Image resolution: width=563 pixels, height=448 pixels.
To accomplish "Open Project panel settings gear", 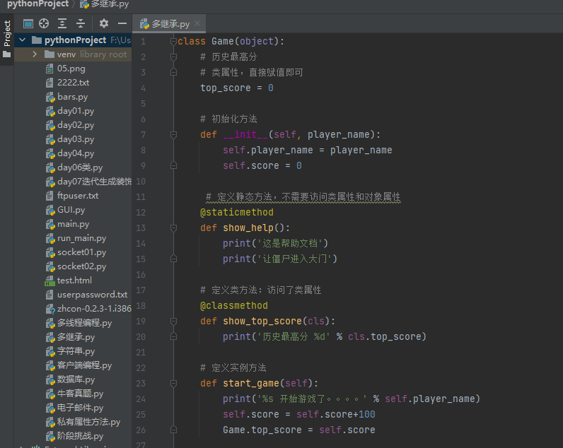I will click(104, 23).
